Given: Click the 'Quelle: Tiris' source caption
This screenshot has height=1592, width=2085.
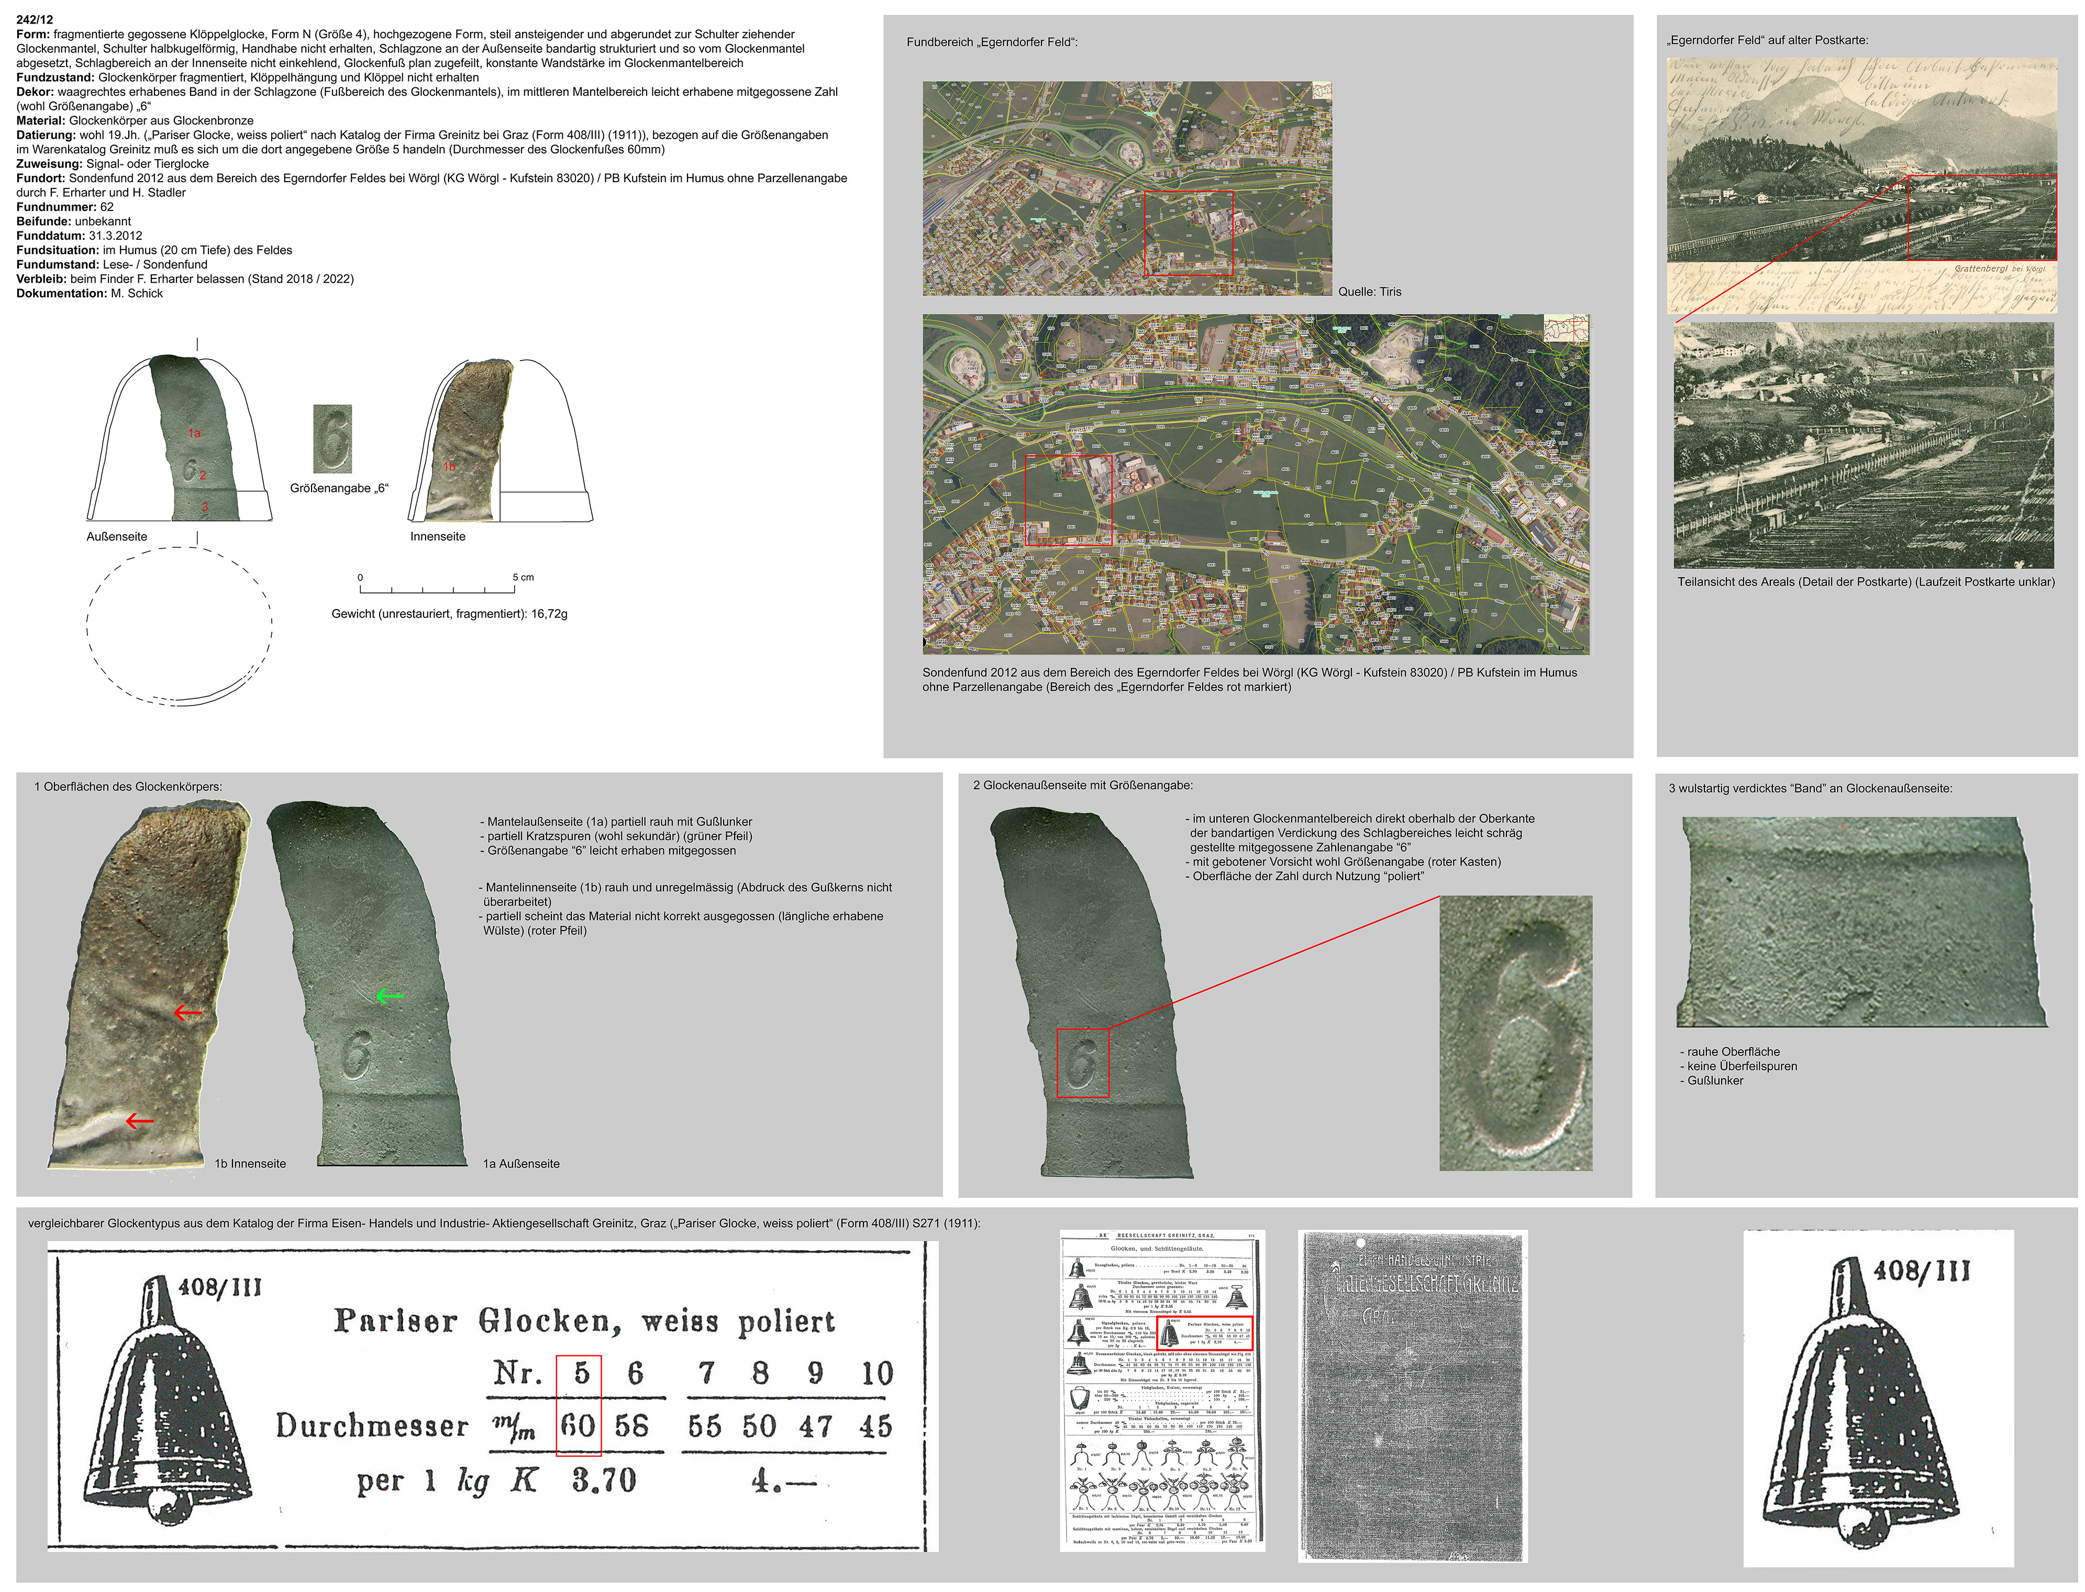Looking at the screenshot, I should tap(1369, 292).
